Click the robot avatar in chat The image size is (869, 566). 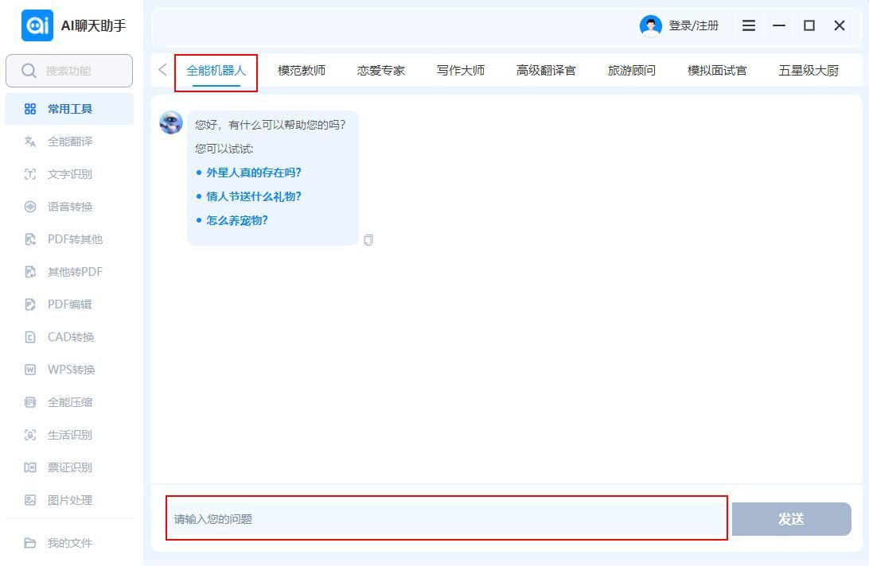[x=170, y=122]
